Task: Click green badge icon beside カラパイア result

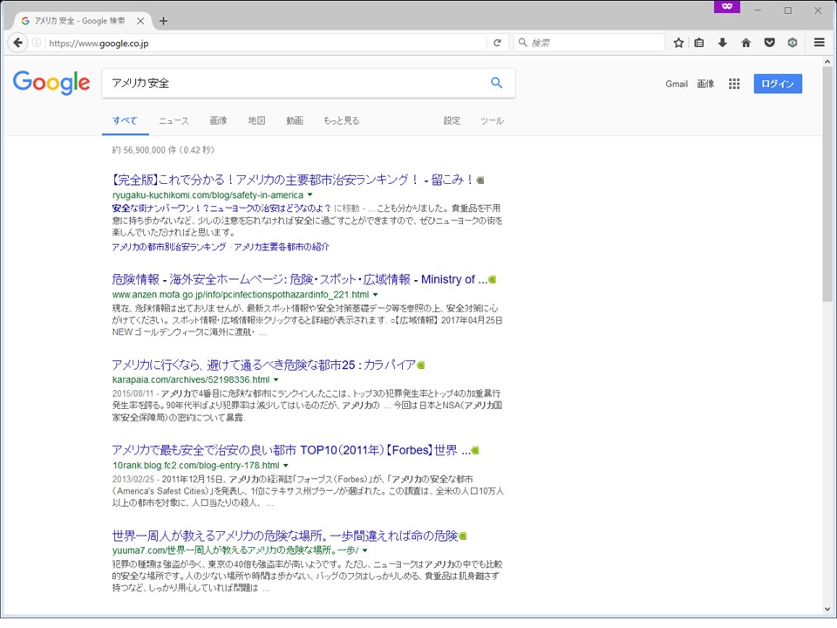Action: (x=420, y=365)
